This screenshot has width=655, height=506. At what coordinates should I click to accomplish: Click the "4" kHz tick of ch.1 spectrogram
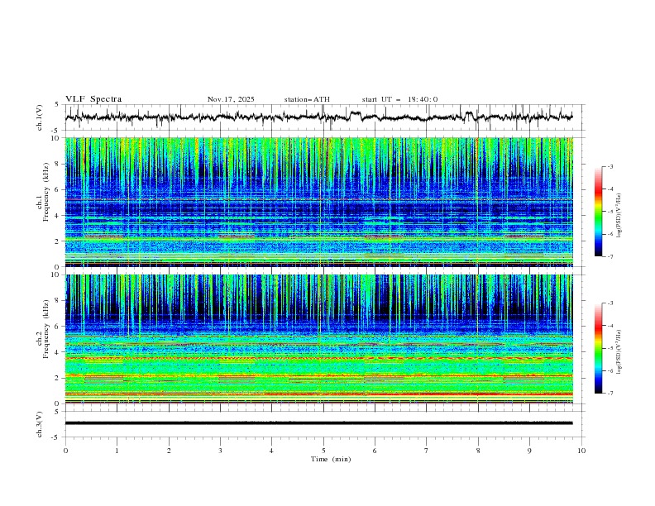pyautogui.click(x=59, y=216)
